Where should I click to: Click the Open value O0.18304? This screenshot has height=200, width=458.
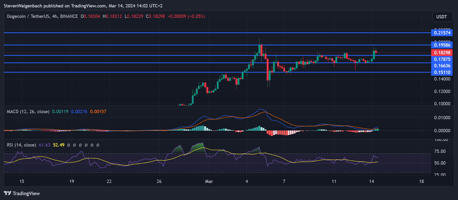click(90, 16)
